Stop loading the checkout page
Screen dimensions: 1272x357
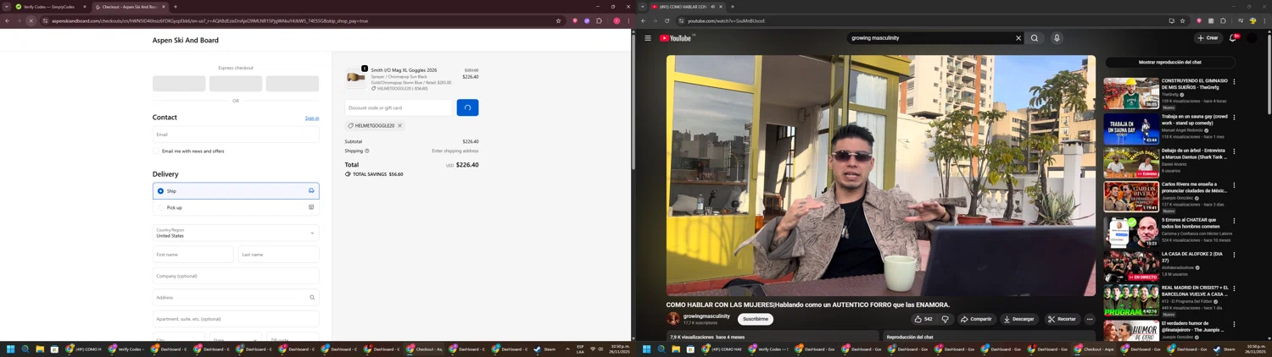pyautogui.click(x=31, y=21)
